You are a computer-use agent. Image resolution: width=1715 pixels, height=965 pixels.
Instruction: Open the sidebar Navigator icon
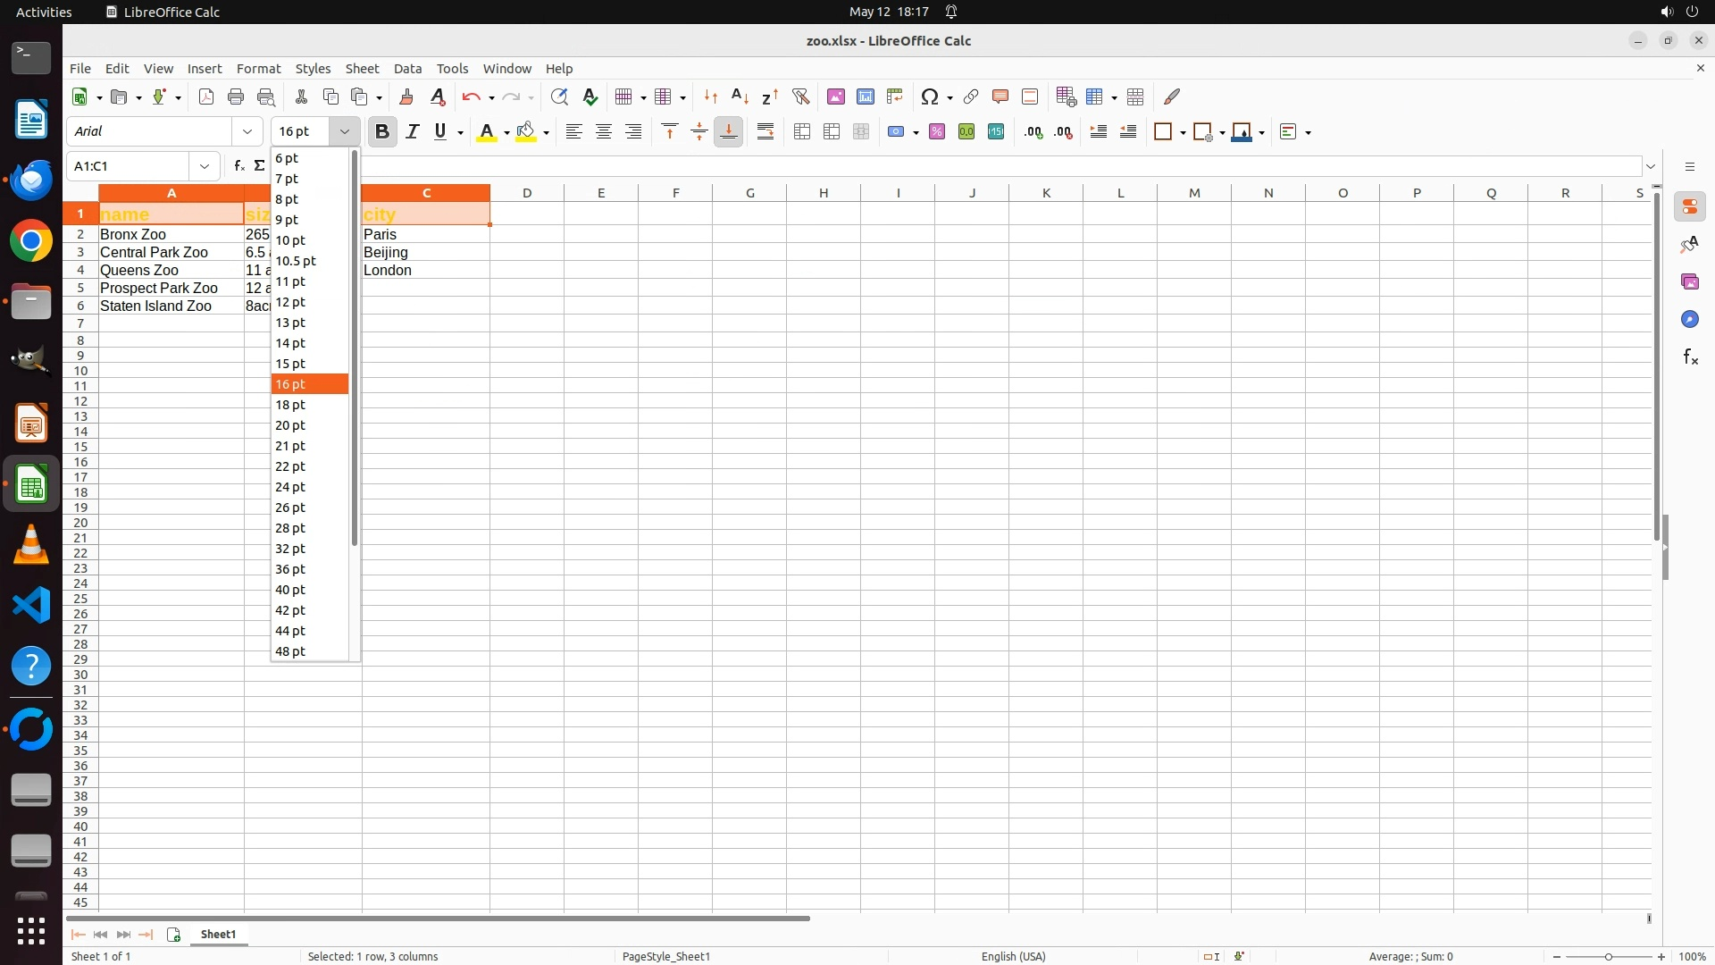coord(1689,320)
